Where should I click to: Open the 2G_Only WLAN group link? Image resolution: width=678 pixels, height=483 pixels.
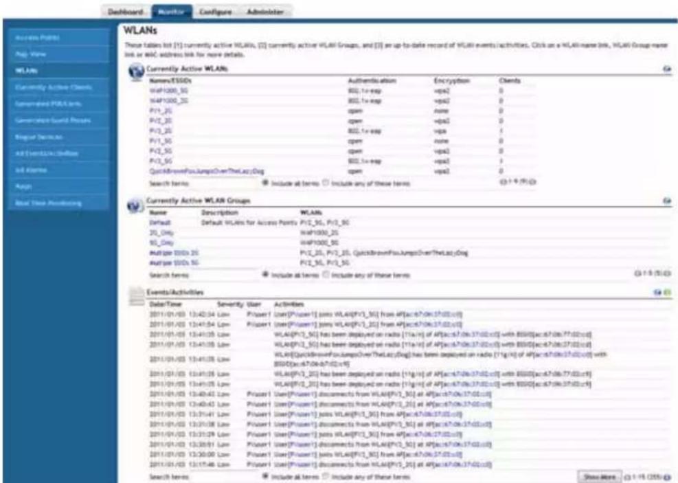pos(161,233)
